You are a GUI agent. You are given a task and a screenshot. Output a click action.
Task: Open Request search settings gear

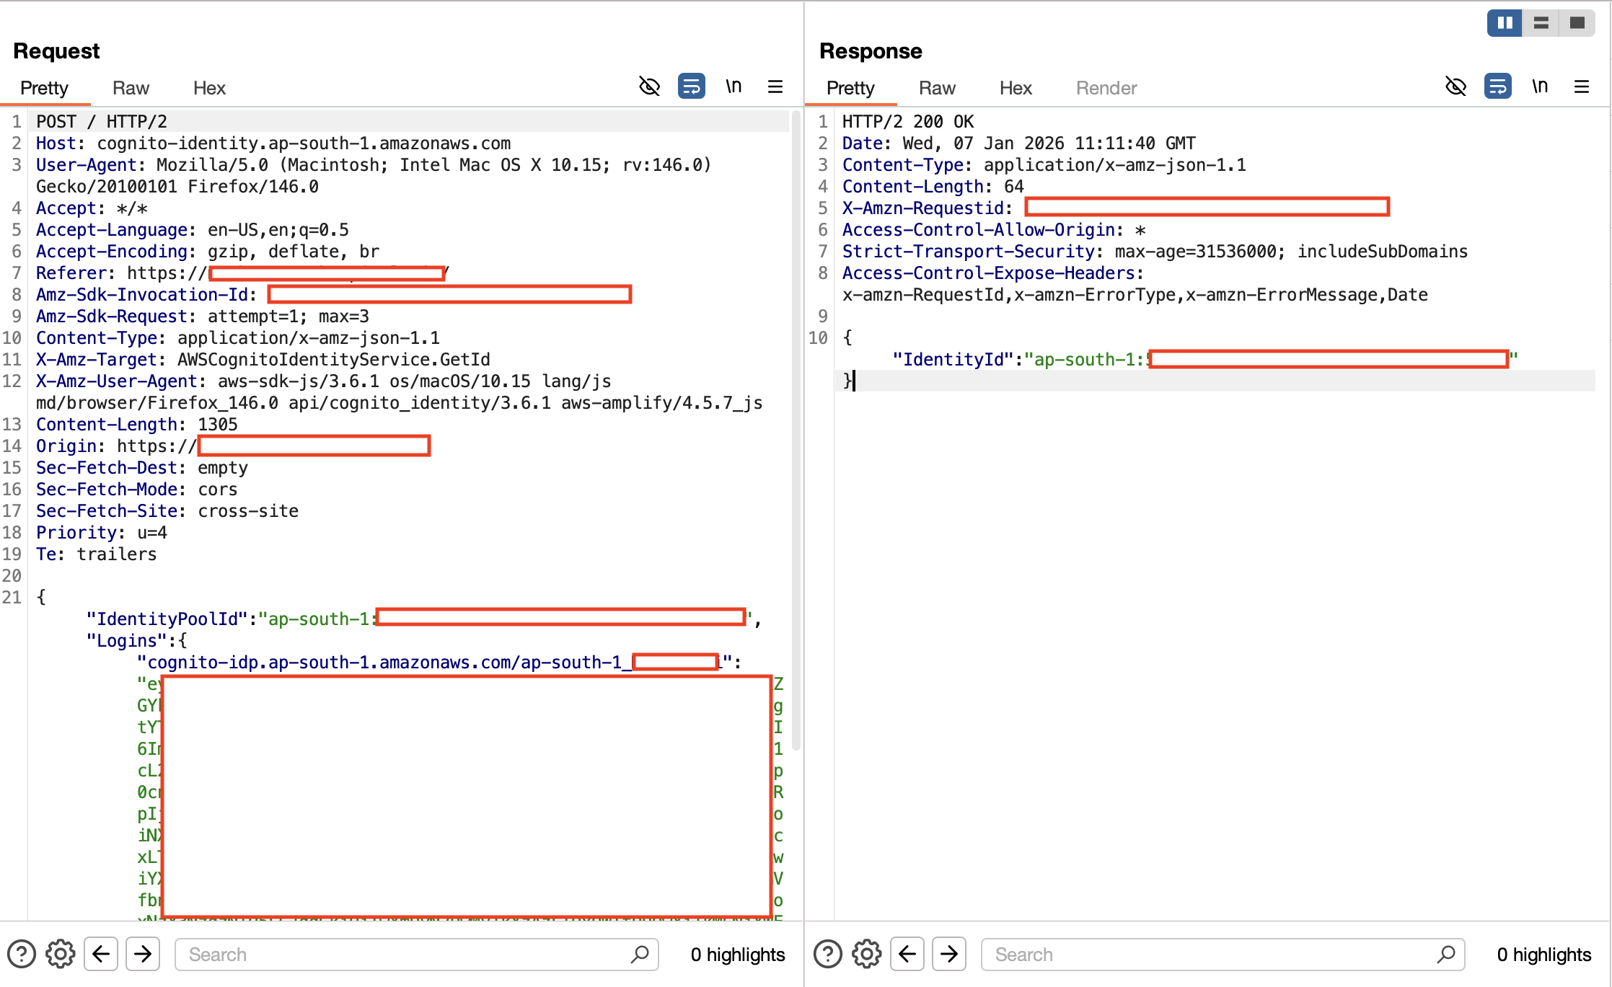coord(61,954)
